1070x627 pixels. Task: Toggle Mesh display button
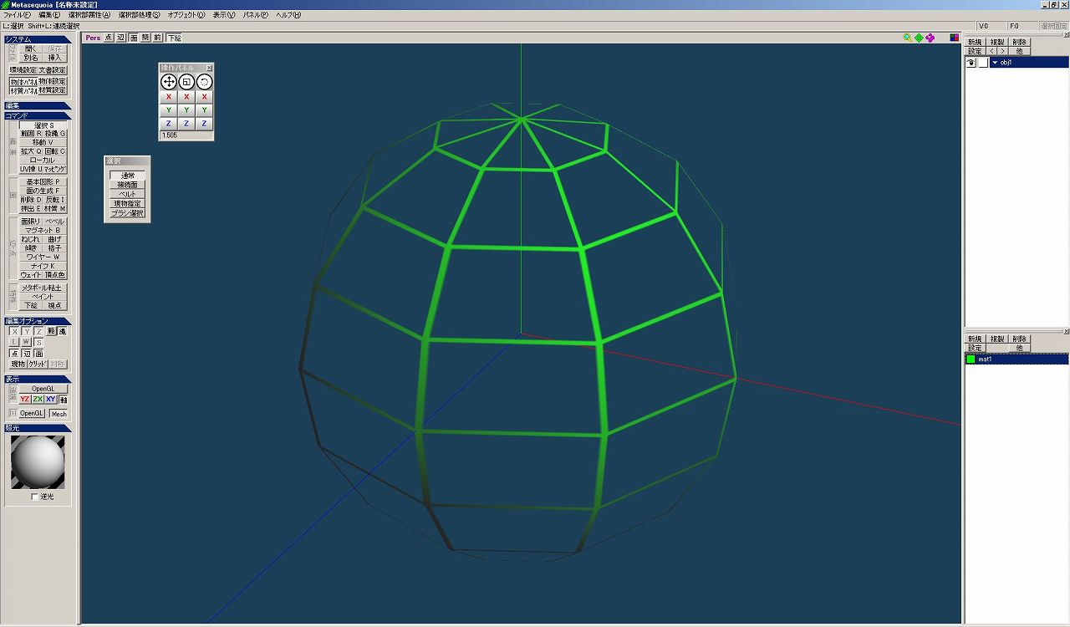[x=59, y=414]
